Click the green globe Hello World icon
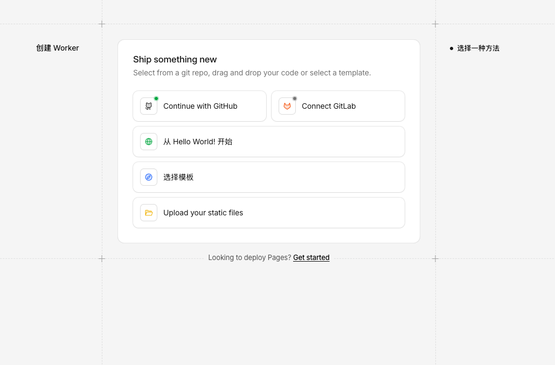Screen dimensions: 555x365 149,142
